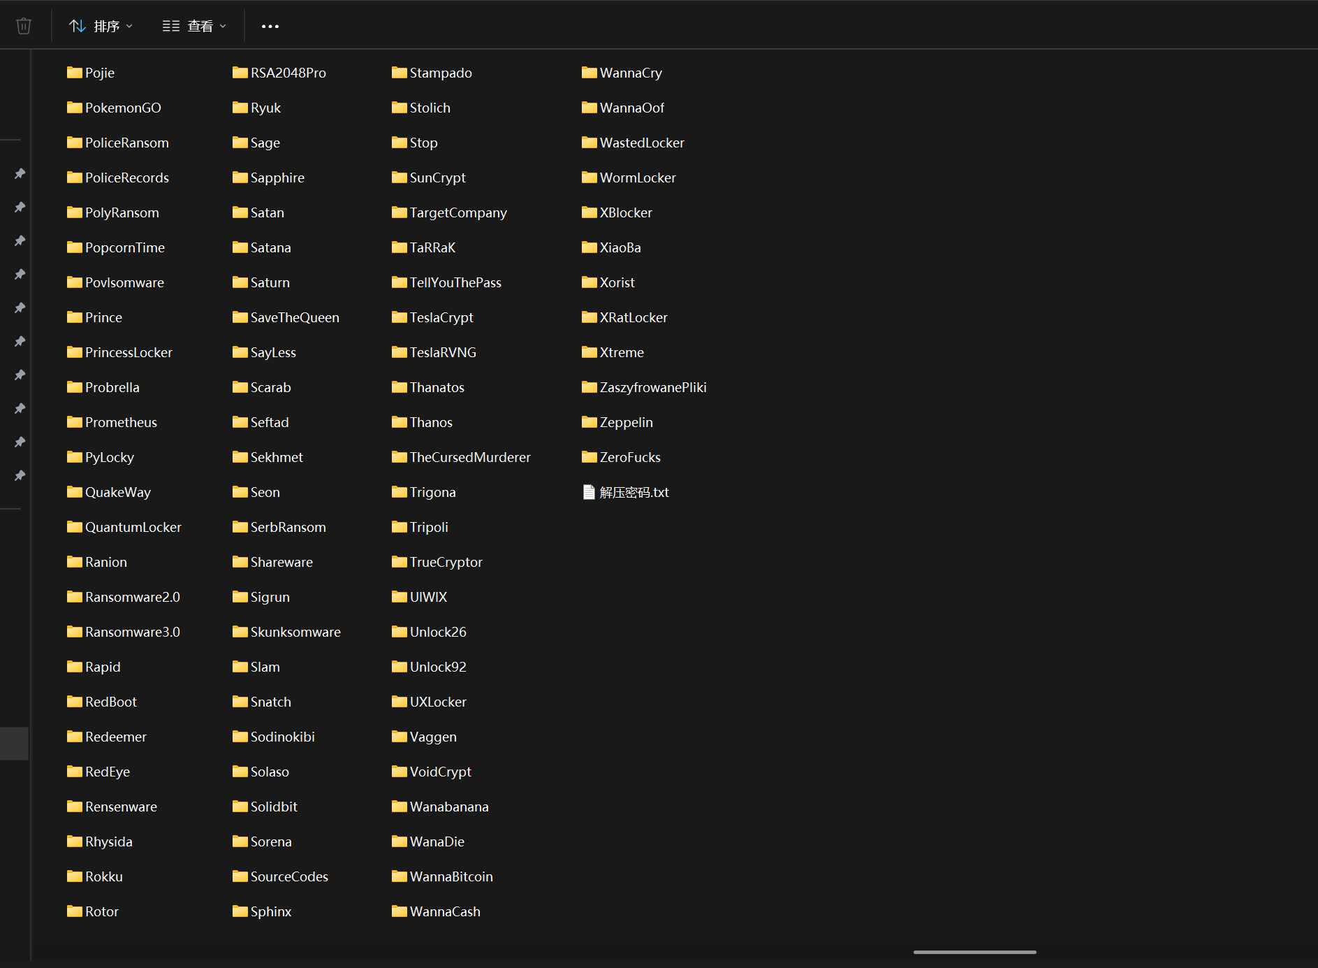Click the WormLocker folder name
Screen dimensions: 1318x968
coord(638,178)
